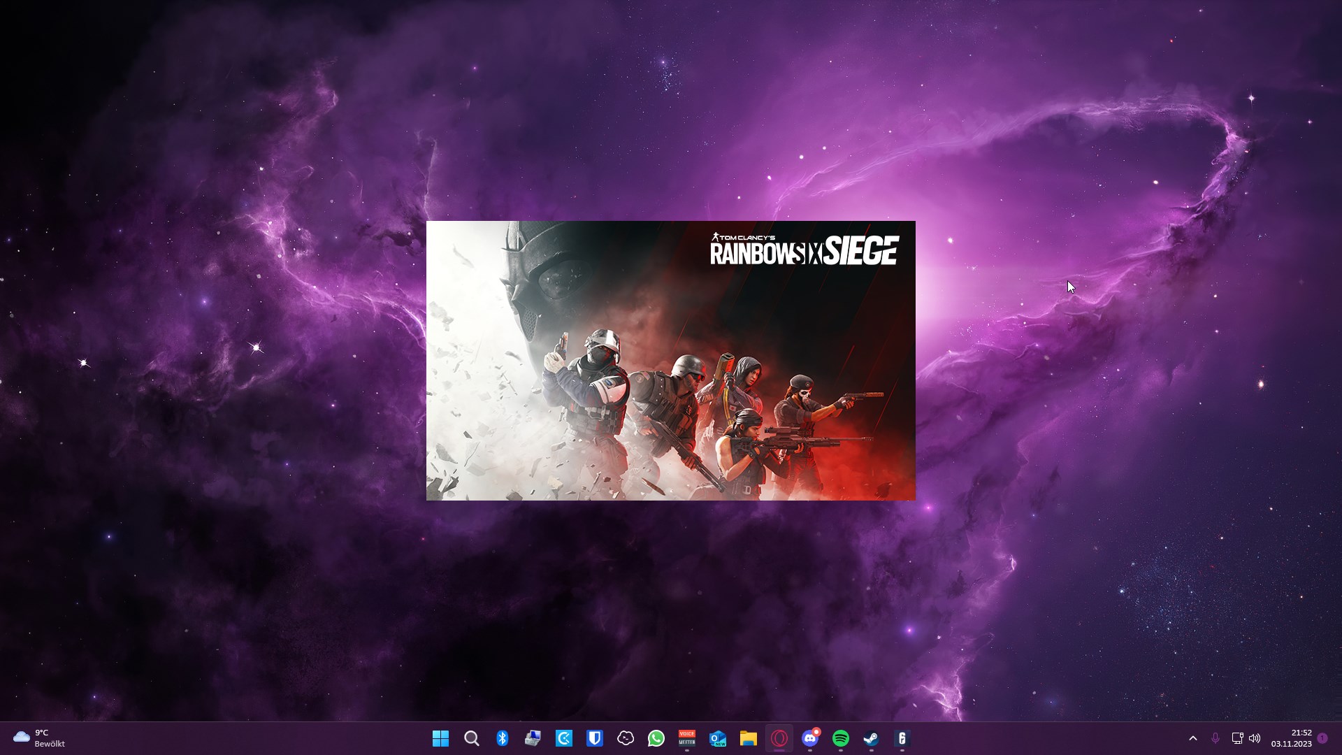
Task: Open network connection tray icon
Action: [1237, 738]
